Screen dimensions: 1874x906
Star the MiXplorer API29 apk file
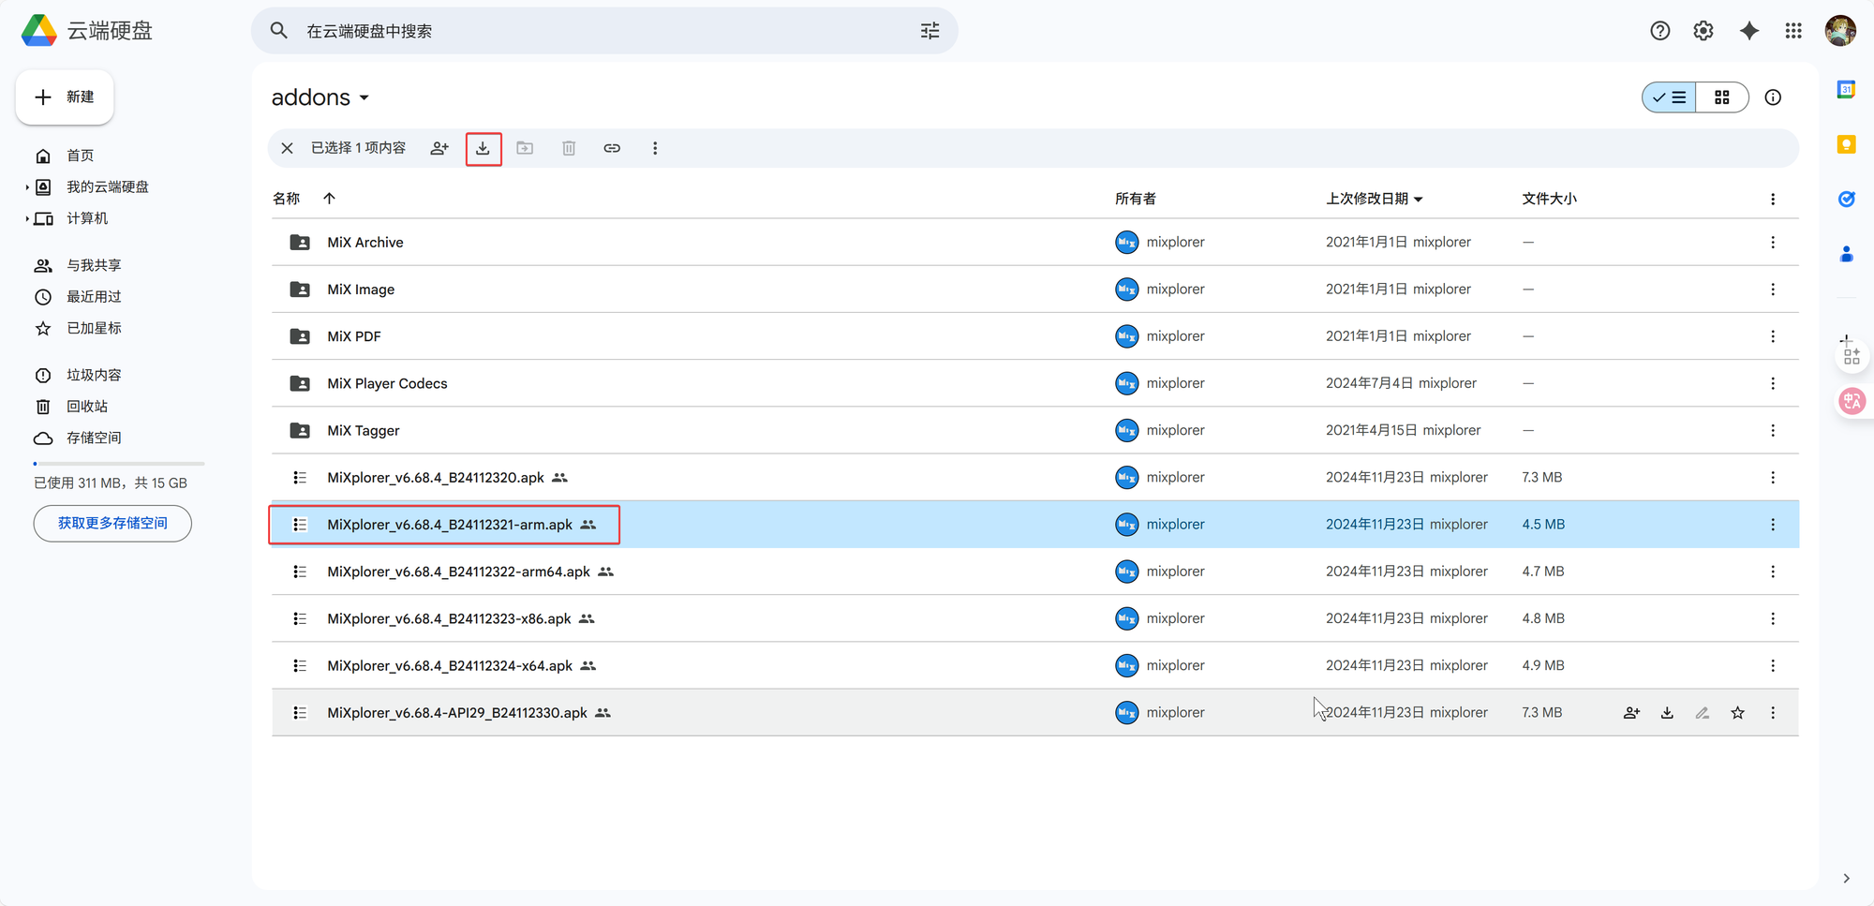[x=1738, y=713]
